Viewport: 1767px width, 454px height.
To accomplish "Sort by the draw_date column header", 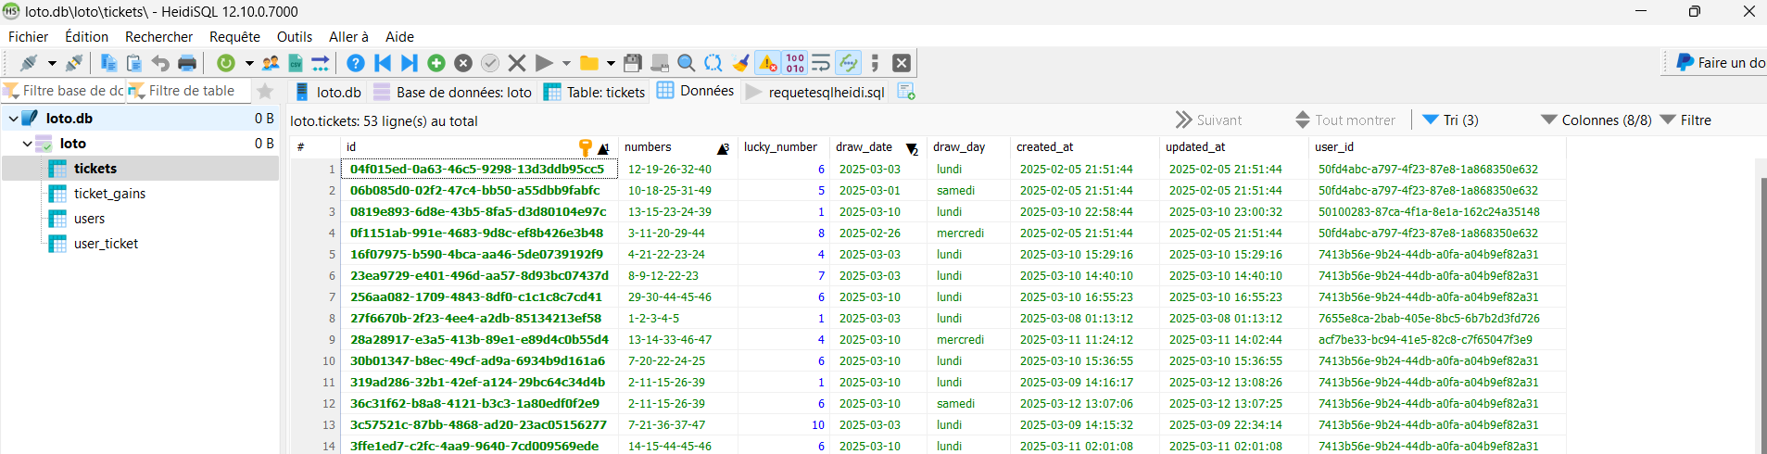I will 877,147.
